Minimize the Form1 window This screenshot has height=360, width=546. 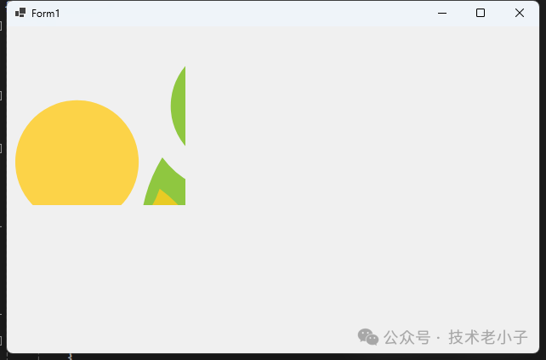click(x=442, y=14)
